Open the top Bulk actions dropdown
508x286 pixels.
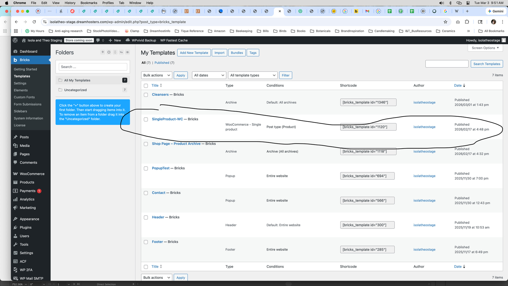click(156, 75)
